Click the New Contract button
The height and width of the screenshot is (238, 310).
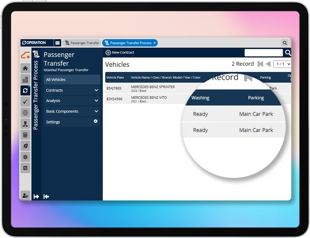pos(120,52)
